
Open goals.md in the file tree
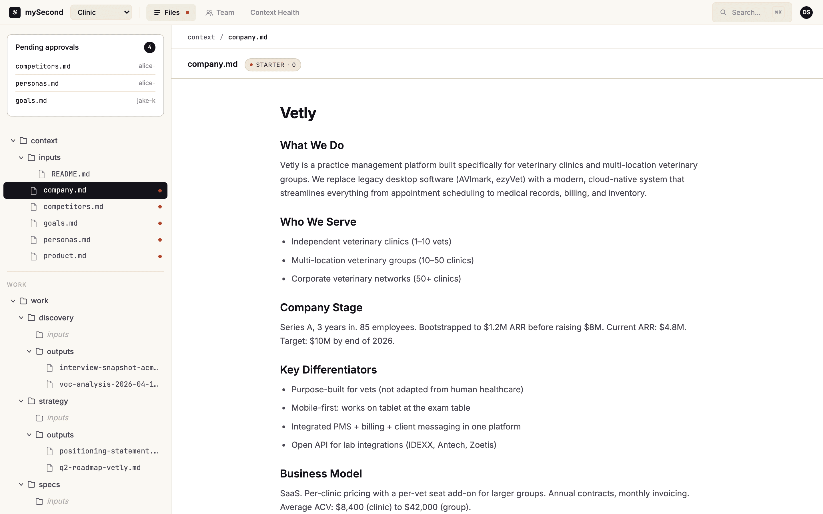coord(85,223)
